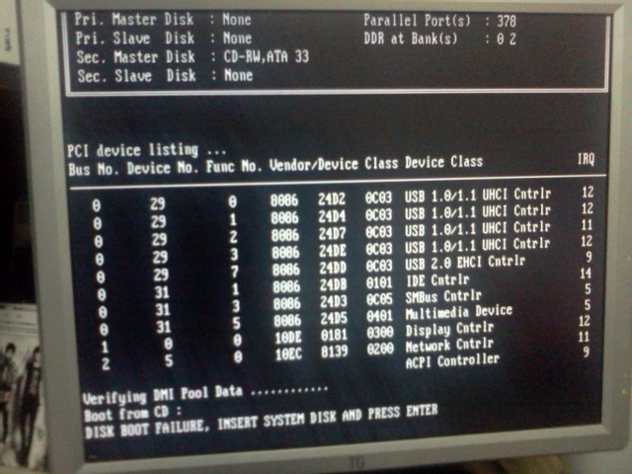Viewport: 632px width, 474px height.
Task: Select device ID '24D4' in the table
Action: point(332,216)
